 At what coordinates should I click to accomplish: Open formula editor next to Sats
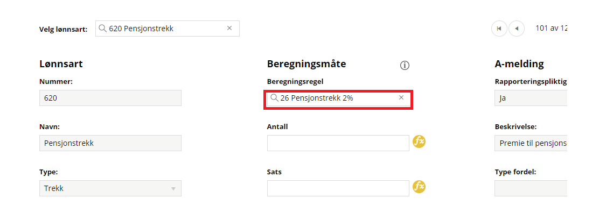pos(419,187)
